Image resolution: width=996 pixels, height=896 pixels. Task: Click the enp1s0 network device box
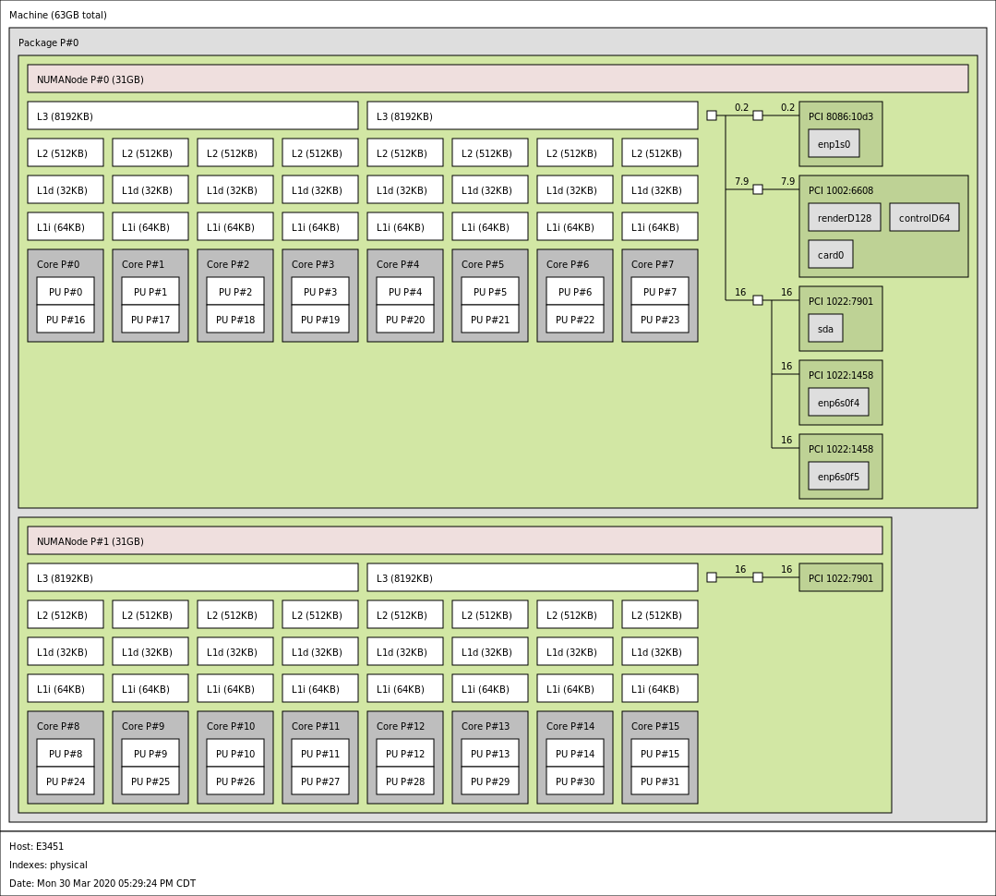tap(834, 144)
